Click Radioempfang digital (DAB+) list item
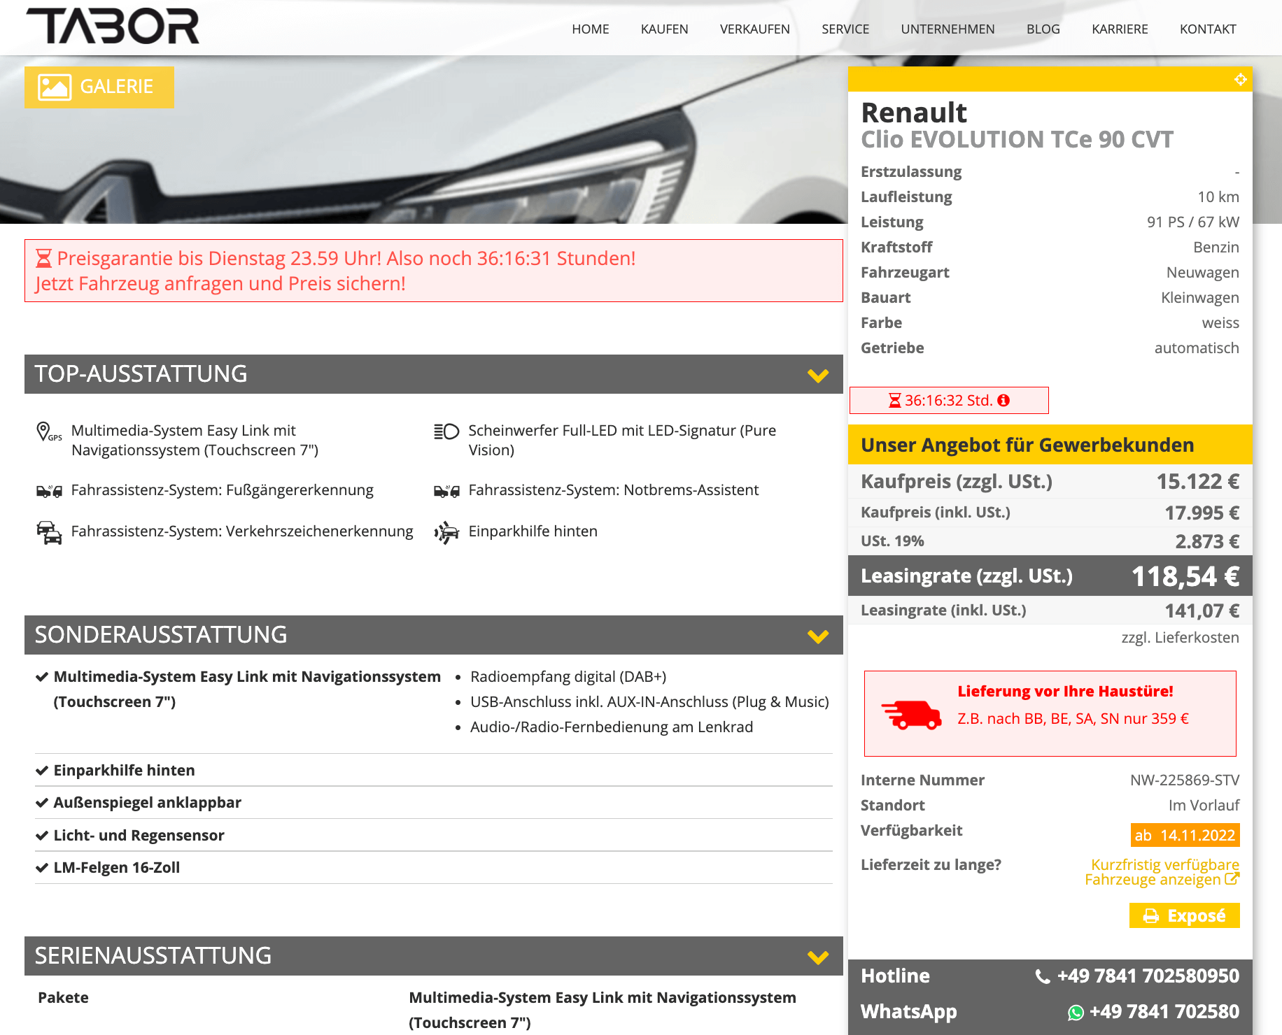This screenshot has height=1035, width=1282. [568, 677]
